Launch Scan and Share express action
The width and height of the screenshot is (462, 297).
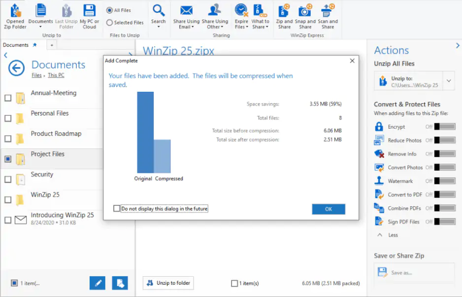[x=328, y=17]
